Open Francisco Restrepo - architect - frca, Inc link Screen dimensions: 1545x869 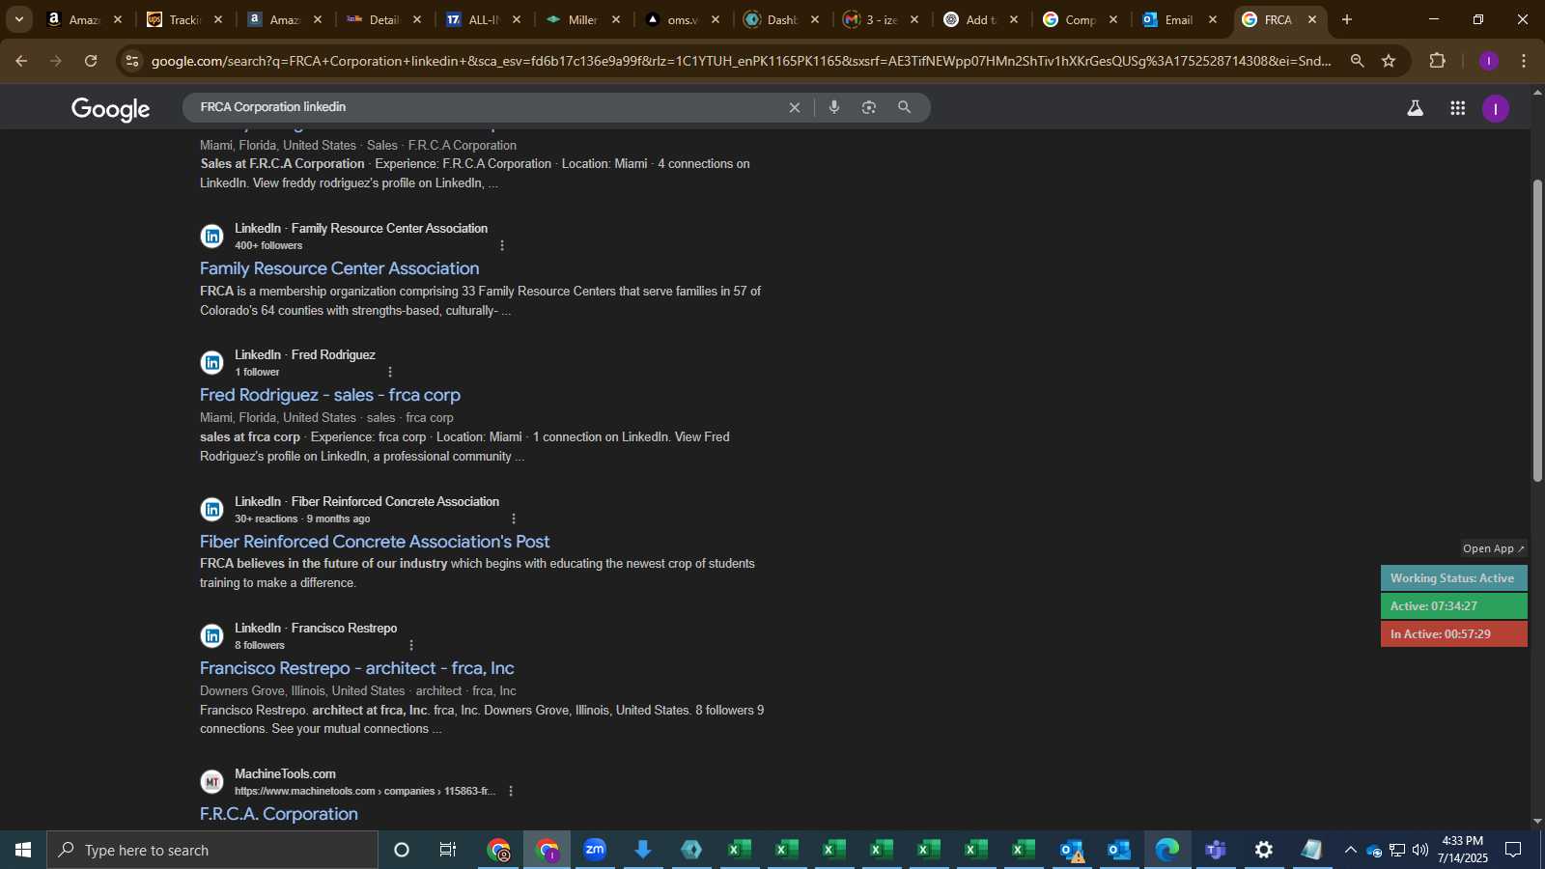pyautogui.click(x=356, y=668)
